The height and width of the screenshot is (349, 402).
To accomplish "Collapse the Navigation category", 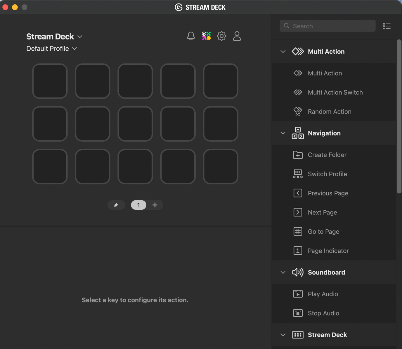I will pyautogui.click(x=283, y=133).
